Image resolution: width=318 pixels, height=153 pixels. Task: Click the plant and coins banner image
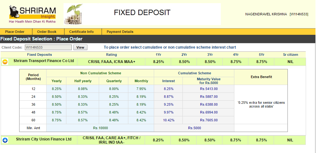tap(74, 14)
